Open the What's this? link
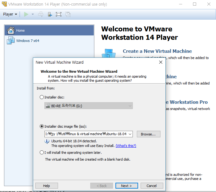 (126, 146)
